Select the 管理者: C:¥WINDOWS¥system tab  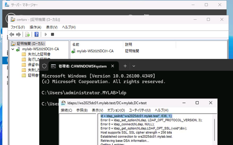click(x=84, y=66)
